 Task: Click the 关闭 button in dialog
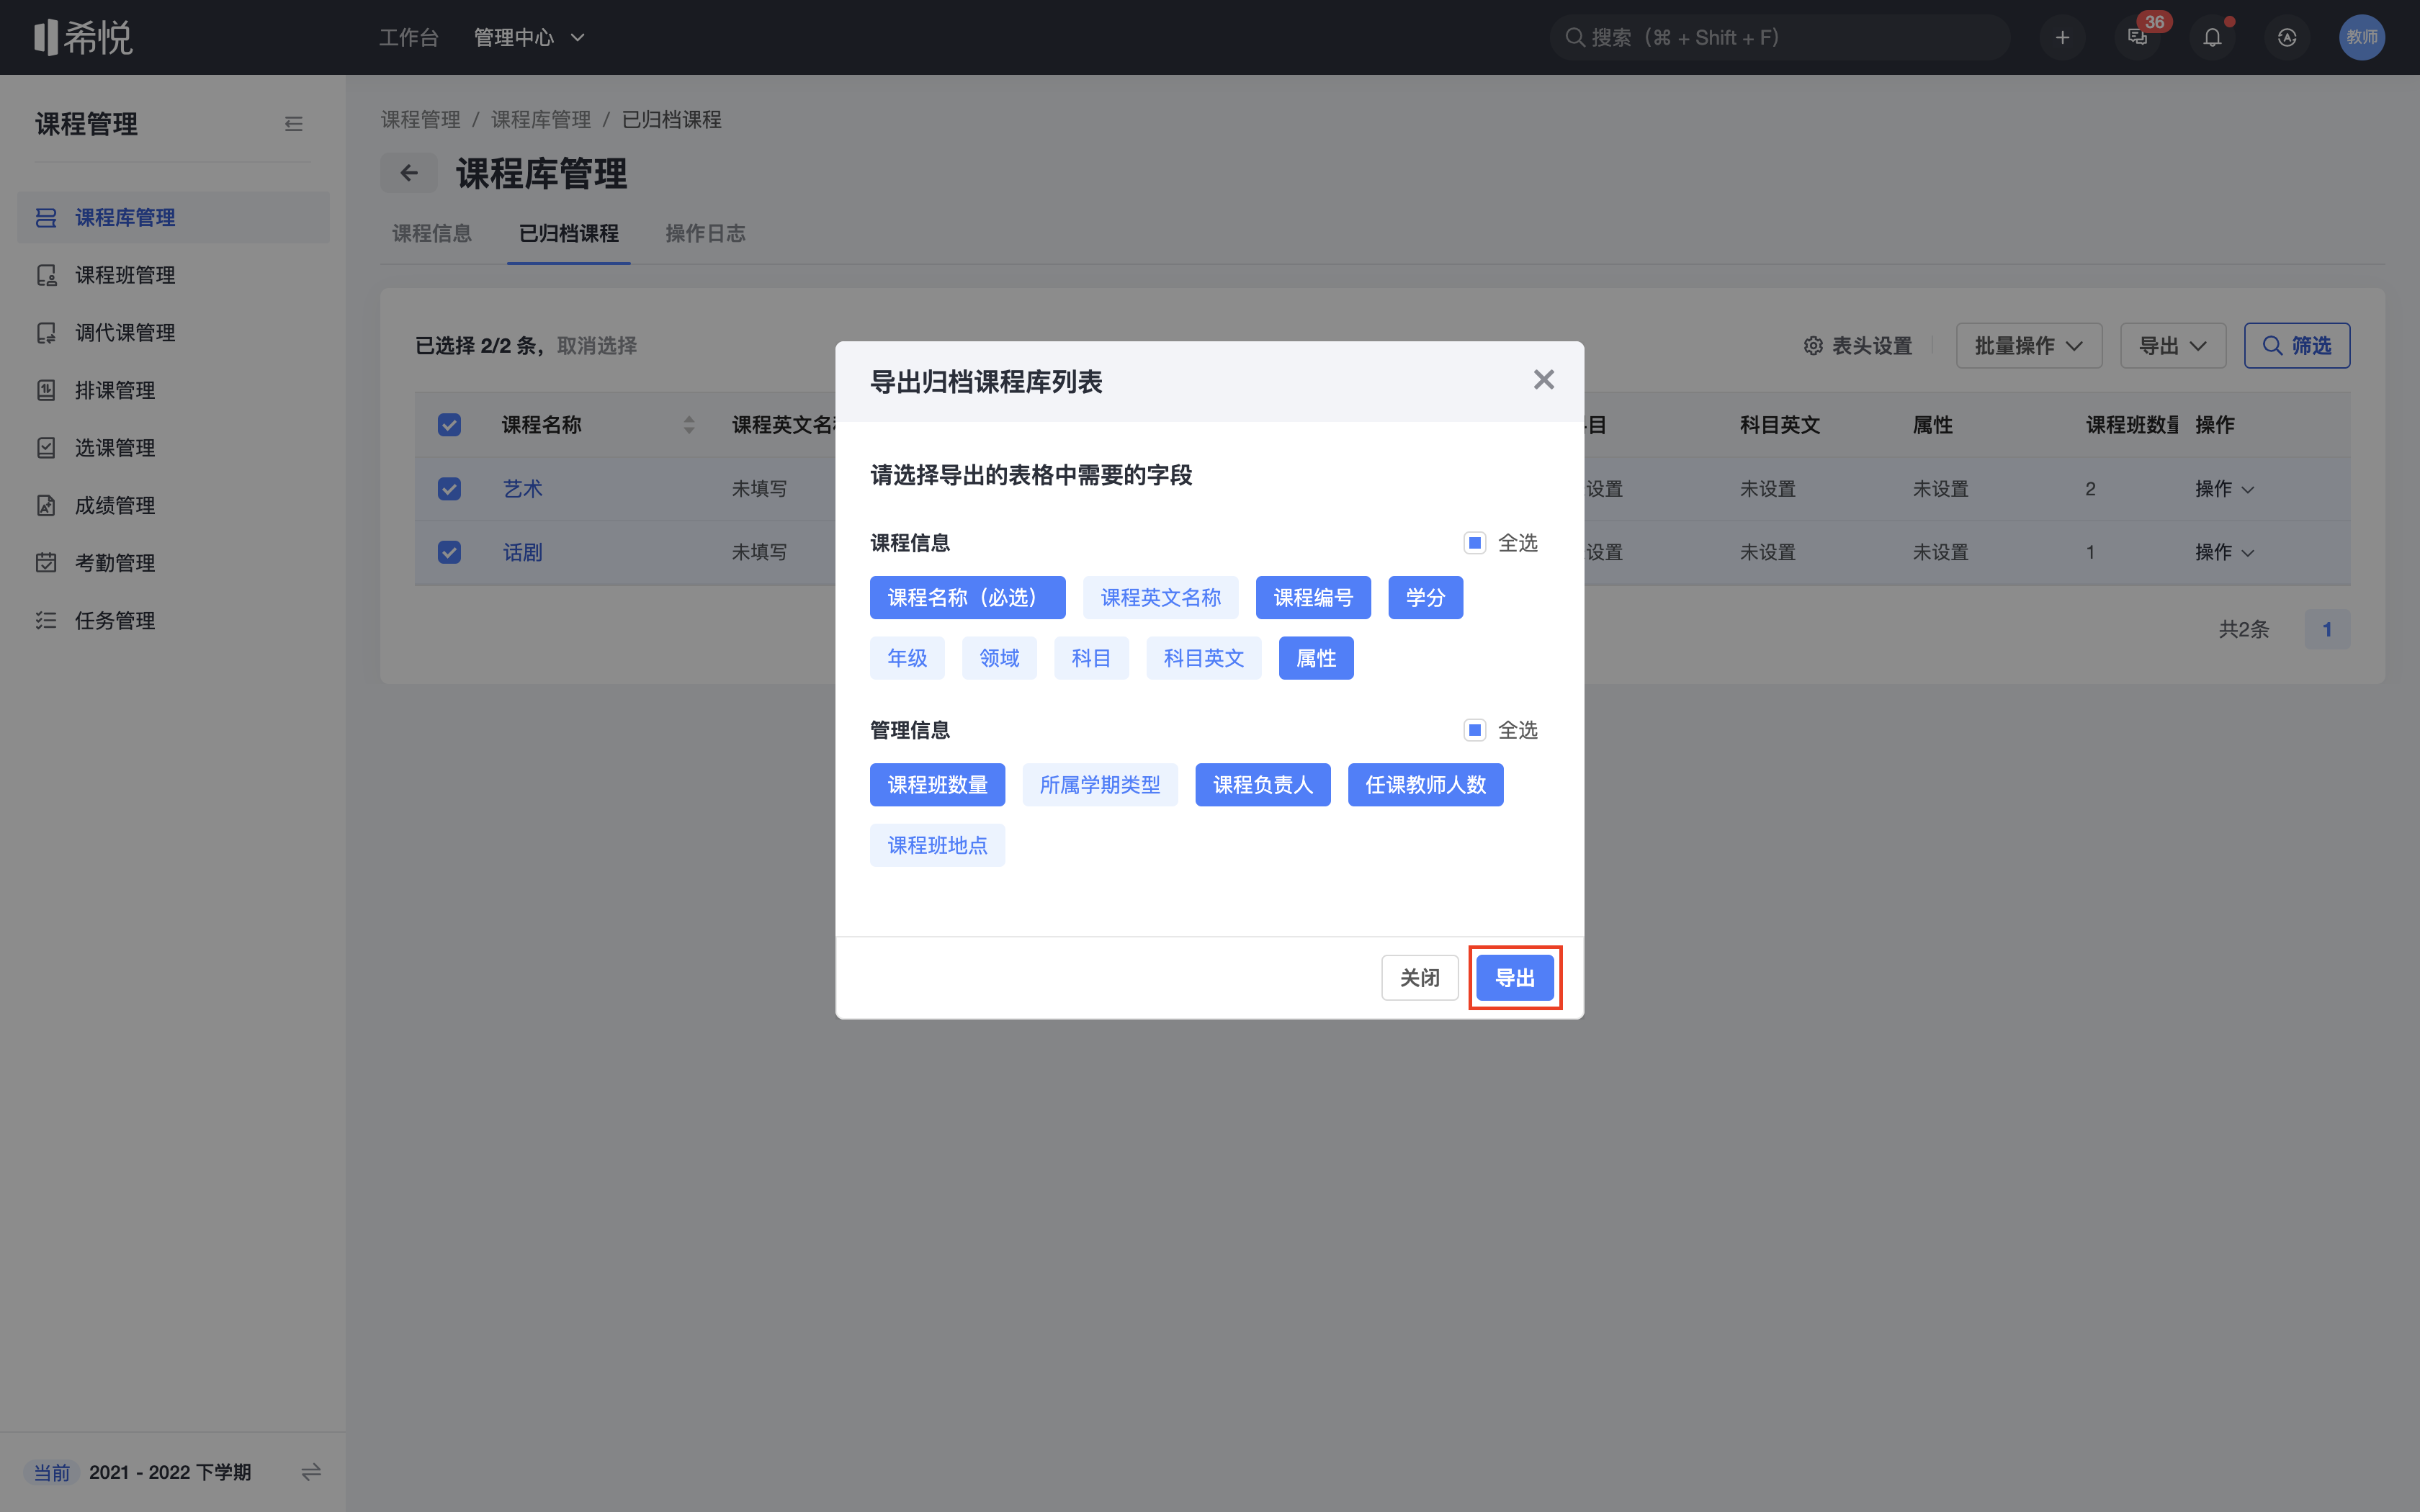(1419, 978)
